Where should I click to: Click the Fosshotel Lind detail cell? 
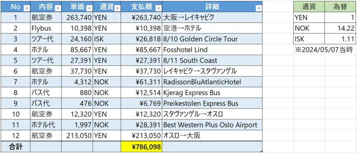click(x=212, y=49)
